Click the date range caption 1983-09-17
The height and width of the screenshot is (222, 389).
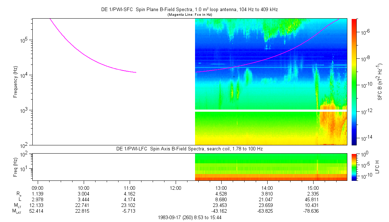click(189, 217)
